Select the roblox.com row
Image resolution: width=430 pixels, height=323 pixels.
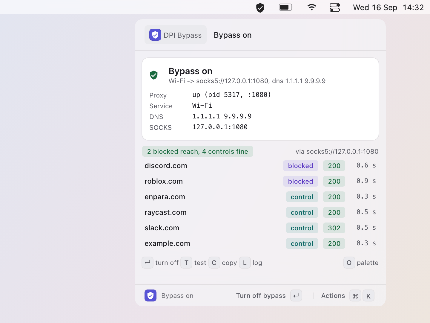click(260, 181)
